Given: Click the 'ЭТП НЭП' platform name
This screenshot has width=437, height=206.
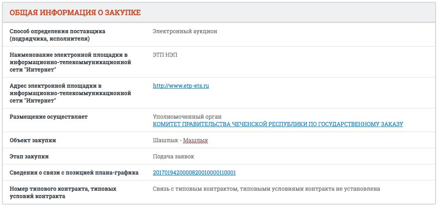Looking at the screenshot, I should (165, 55).
